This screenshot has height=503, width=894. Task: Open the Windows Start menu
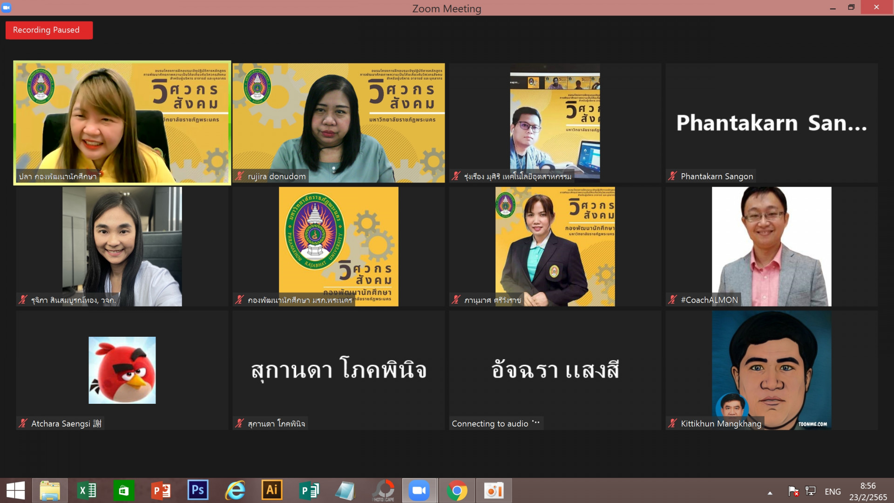[x=15, y=490]
